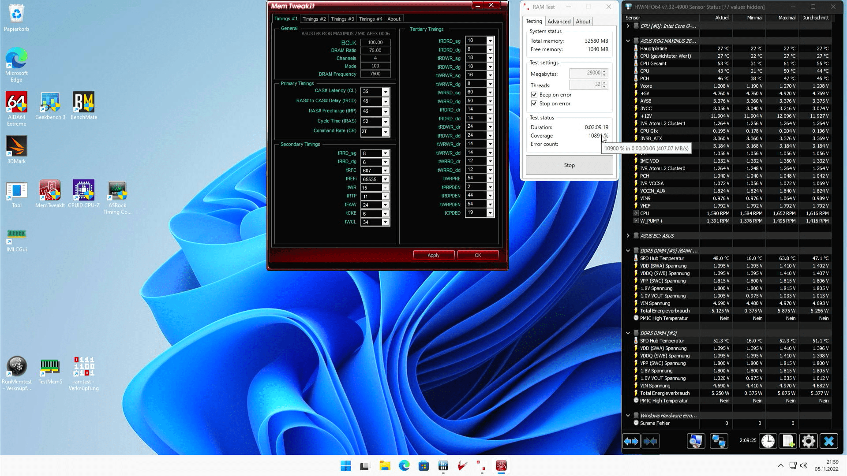Expand the CPU [#0] Intel Core sensor group
The height and width of the screenshot is (476, 847).
coord(628,26)
